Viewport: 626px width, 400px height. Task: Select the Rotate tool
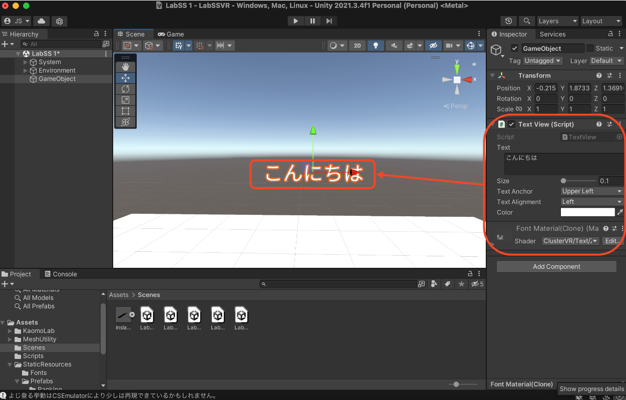click(125, 89)
